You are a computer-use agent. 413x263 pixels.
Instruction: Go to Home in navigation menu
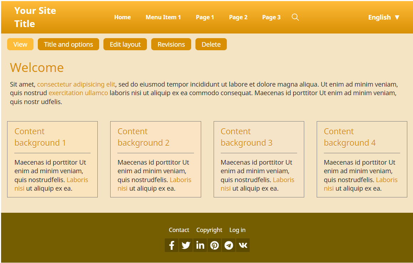(x=122, y=17)
